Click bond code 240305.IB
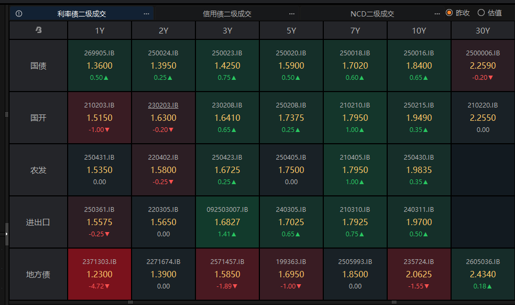515x305 pixels. pyautogui.click(x=291, y=210)
